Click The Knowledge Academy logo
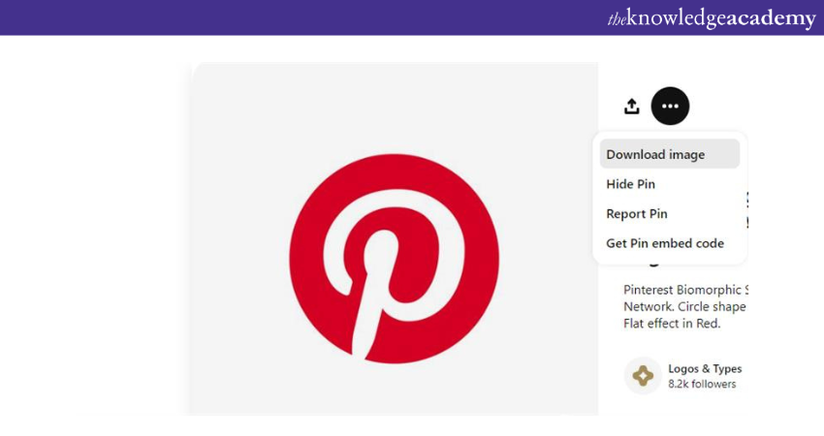 711,18
